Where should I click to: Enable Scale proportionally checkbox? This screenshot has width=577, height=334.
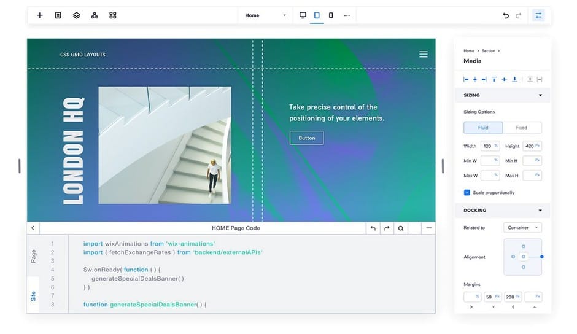pyautogui.click(x=467, y=193)
